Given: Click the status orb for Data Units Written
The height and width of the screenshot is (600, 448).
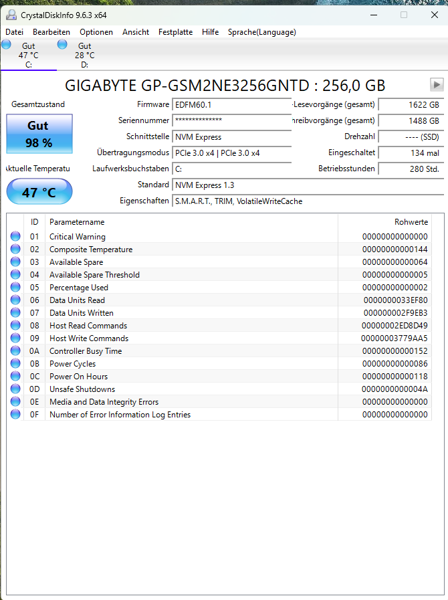Looking at the screenshot, I should point(15,312).
